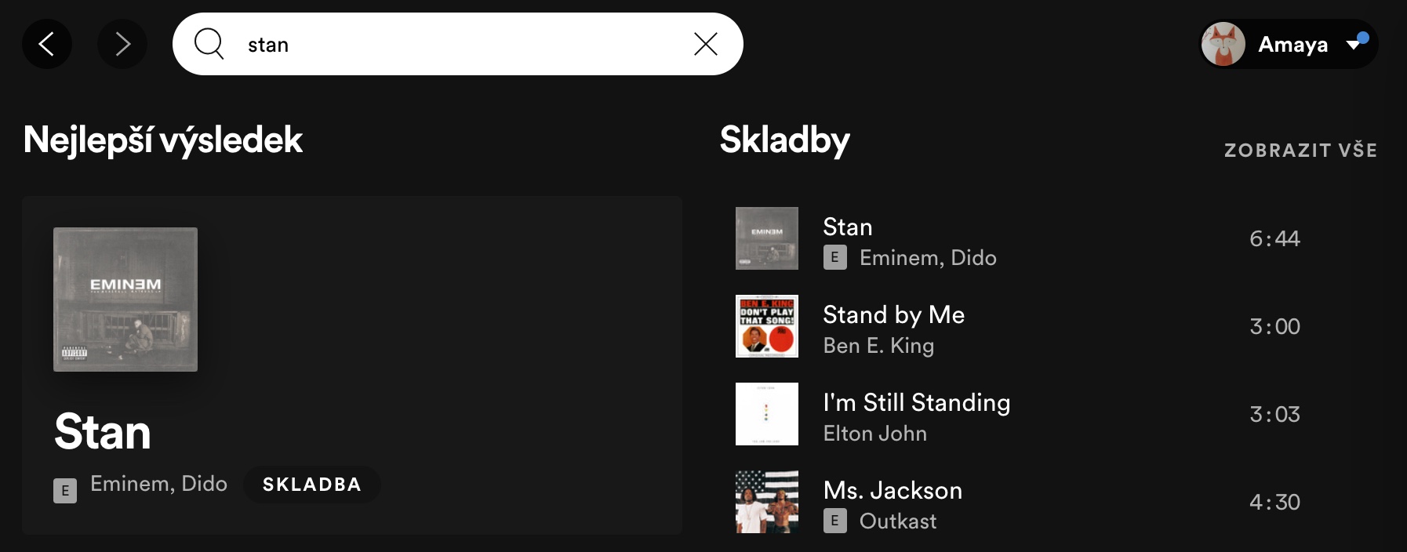
Task: Open 'Eminem, Dido' artists in top result card
Action: (x=158, y=484)
